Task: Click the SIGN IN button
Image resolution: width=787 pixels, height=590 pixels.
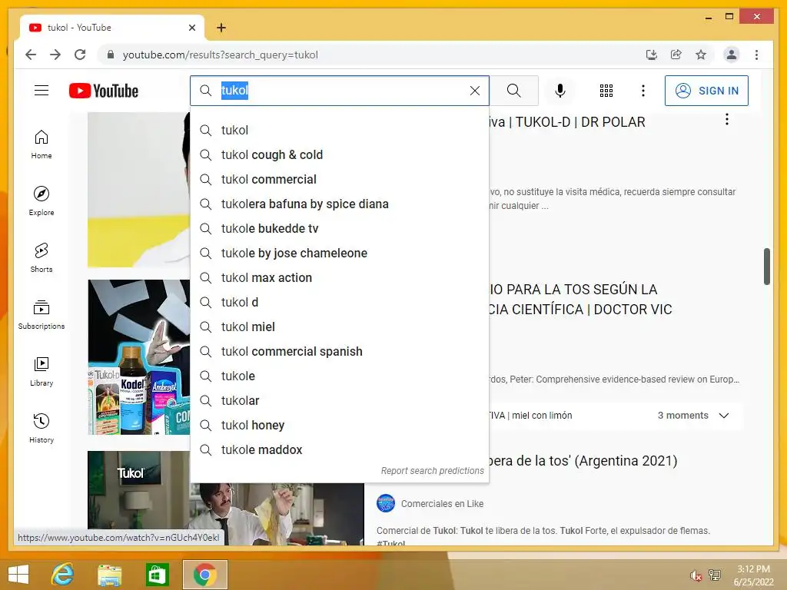Action: pos(706,91)
